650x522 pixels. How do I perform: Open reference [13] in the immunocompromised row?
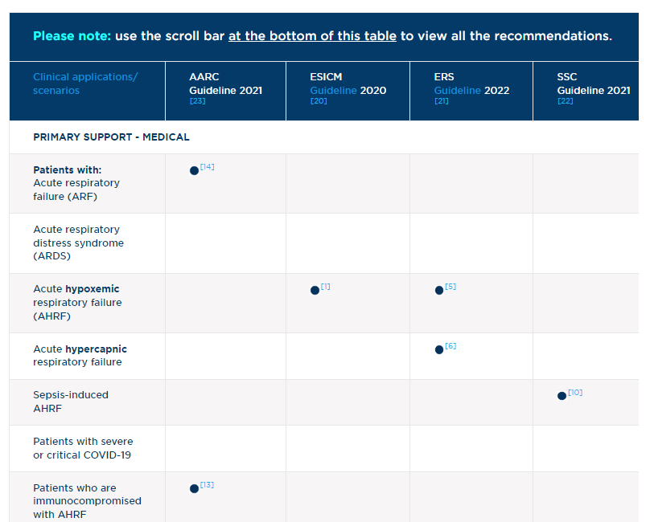[x=207, y=485]
